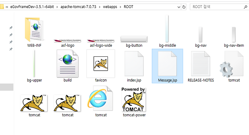Go to webapps folder in breadcrumb
The image size is (249, 135).
coord(110,7)
